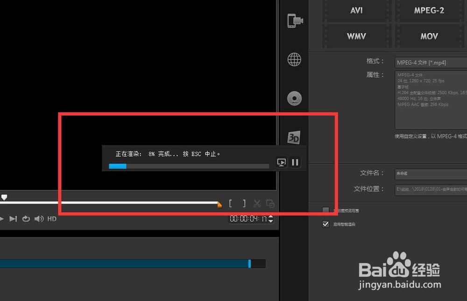Image resolution: width=467 pixels, height=301 pixels.
Task: Click the '使用自定义设置' description text
Action: coord(431,136)
